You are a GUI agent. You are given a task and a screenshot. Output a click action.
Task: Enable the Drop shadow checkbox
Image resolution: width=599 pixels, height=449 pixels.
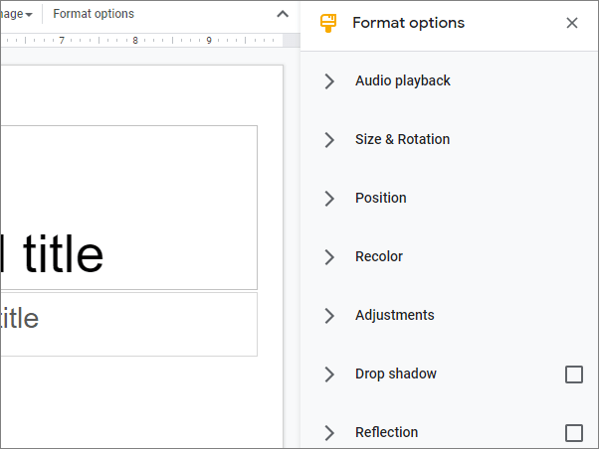tap(574, 374)
